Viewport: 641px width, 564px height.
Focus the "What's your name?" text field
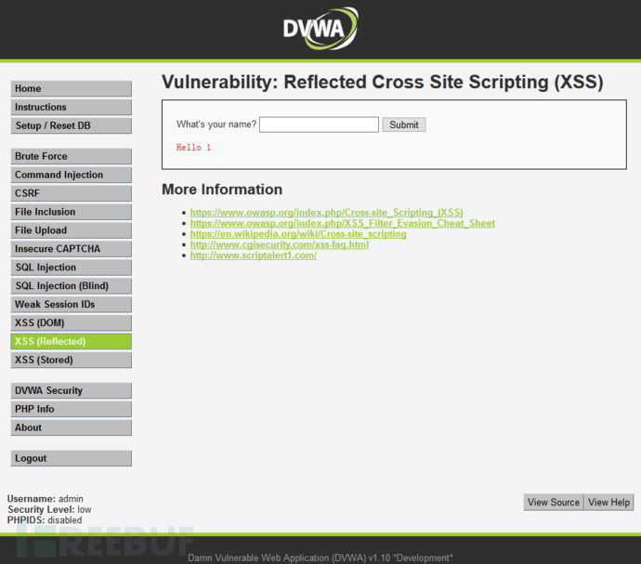click(319, 125)
